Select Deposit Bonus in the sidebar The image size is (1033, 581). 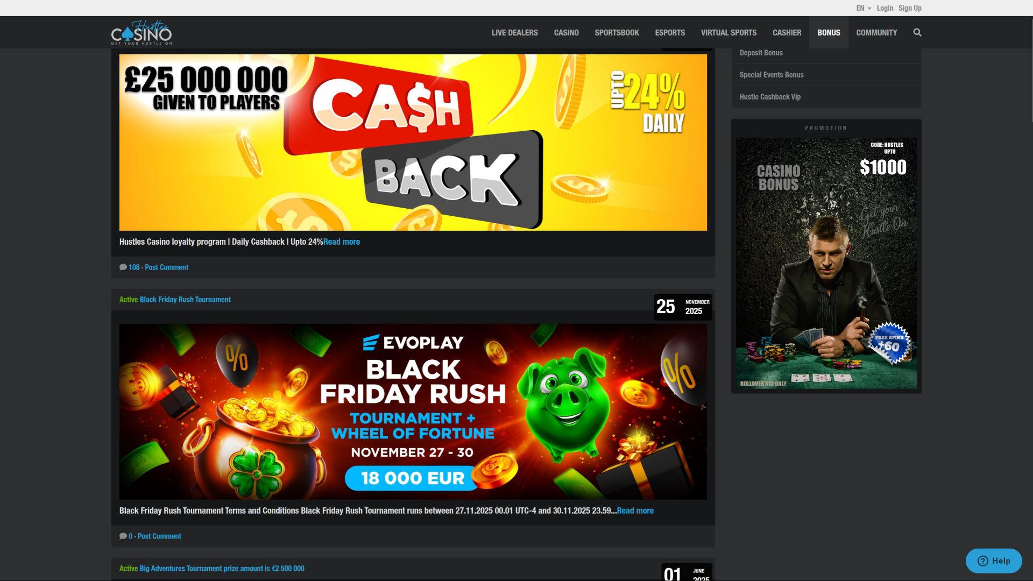[x=761, y=52]
